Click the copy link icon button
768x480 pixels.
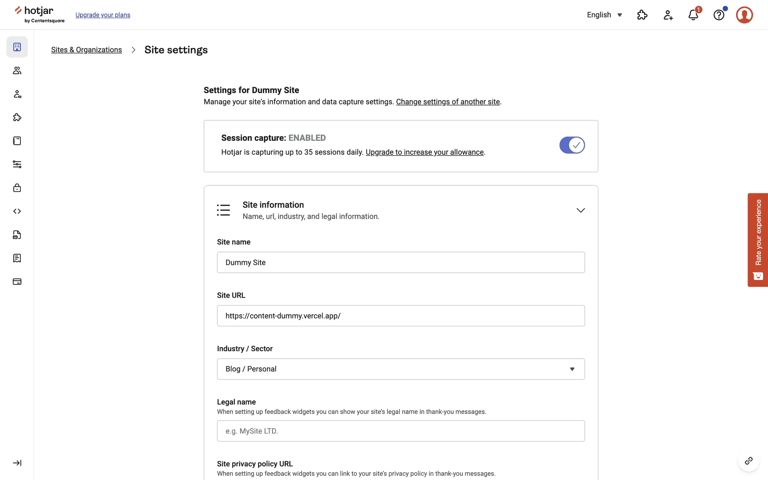tap(748, 461)
